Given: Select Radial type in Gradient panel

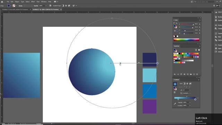Looking at the screenshot, I should 187,84.
